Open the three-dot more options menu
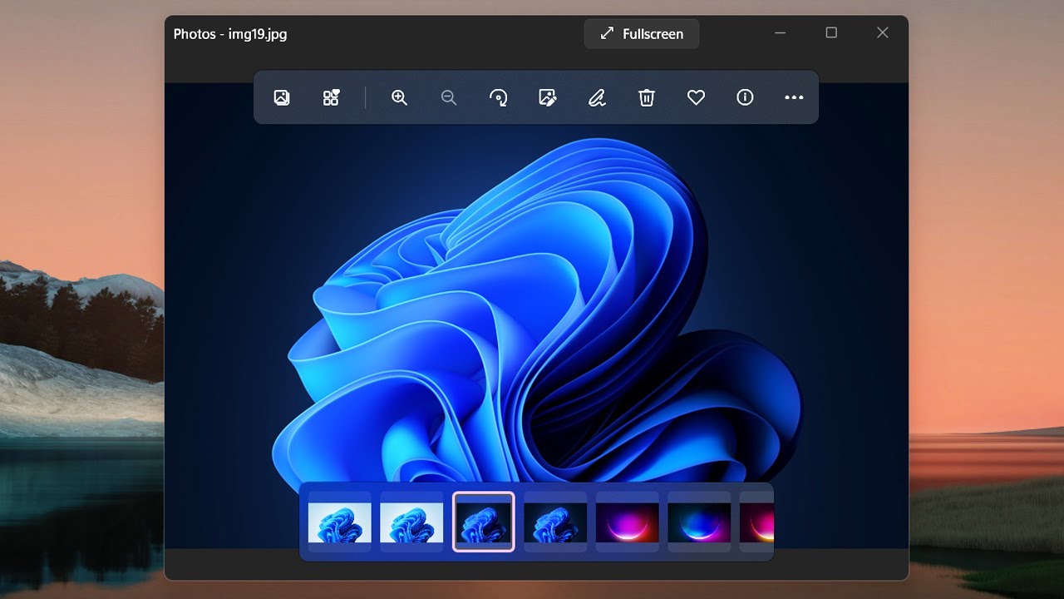The image size is (1064, 599). 794,97
